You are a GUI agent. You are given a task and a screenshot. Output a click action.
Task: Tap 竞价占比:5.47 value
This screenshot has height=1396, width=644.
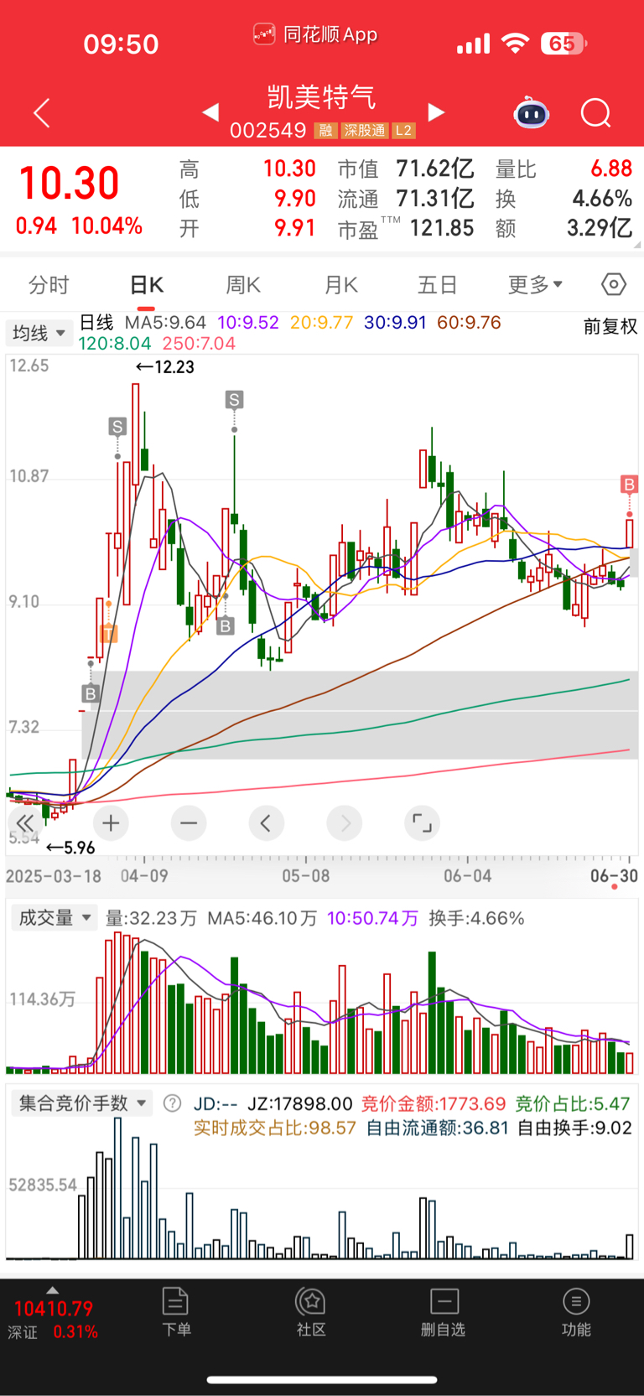tap(572, 1104)
